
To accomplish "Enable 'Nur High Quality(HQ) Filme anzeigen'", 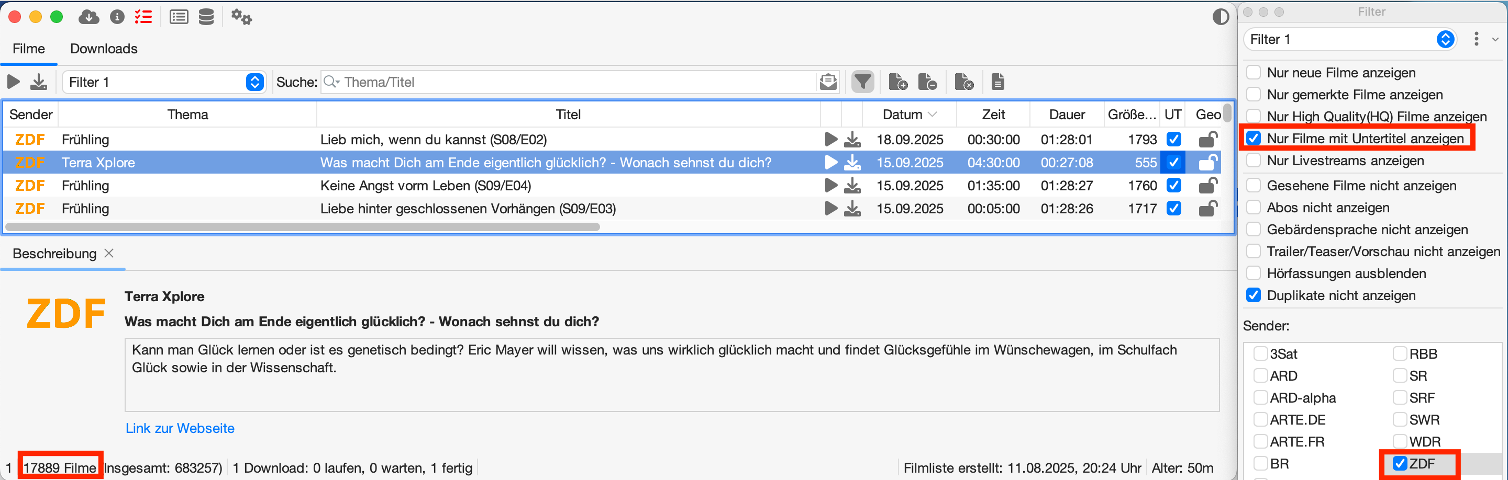I will click(1254, 117).
